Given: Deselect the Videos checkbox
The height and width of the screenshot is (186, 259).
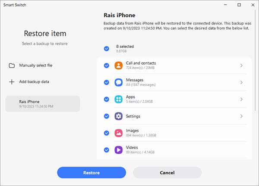Looking at the screenshot, I should click(x=107, y=150).
